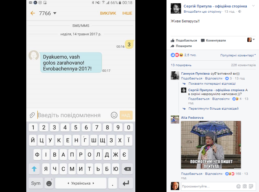Toggle the Shift key on keyboard

pyautogui.click(x=34, y=169)
